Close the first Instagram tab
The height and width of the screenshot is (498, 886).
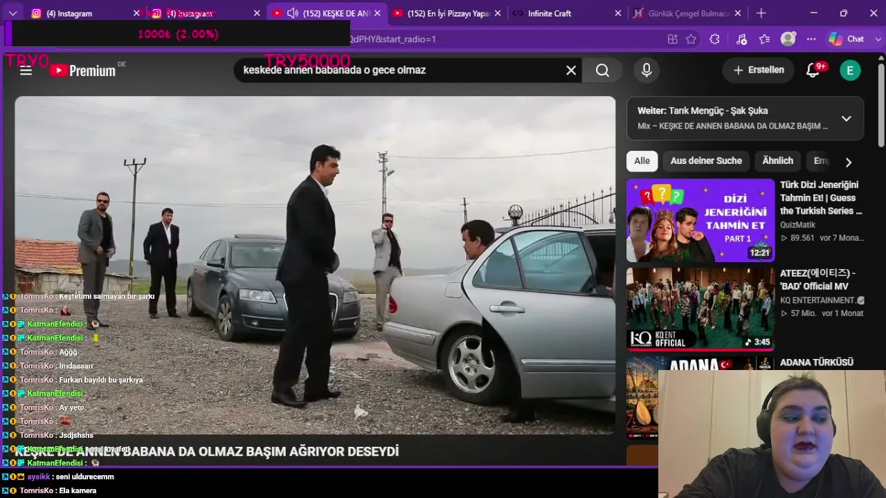tap(136, 13)
